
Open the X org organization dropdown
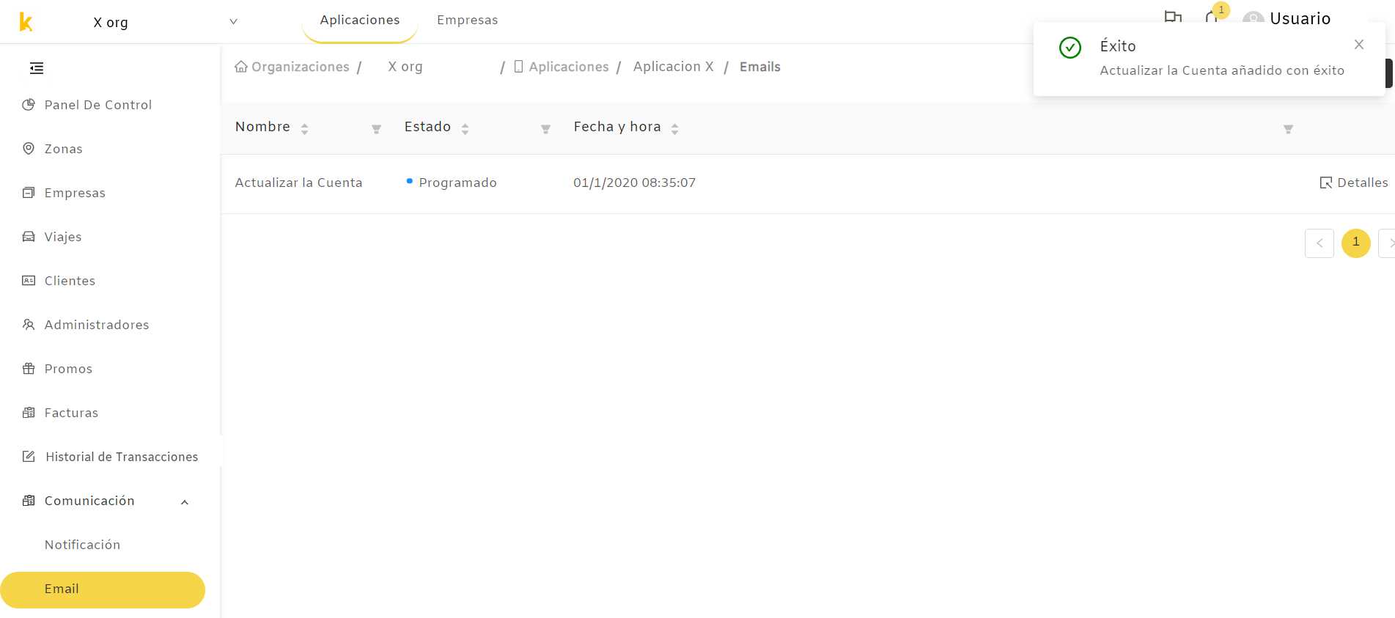tap(165, 22)
